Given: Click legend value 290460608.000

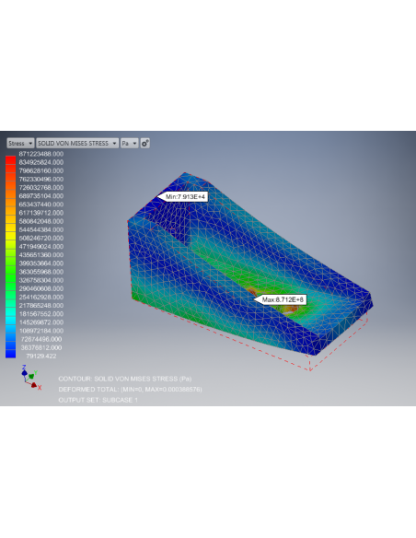Looking at the screenshot, I should coord(41,288).
